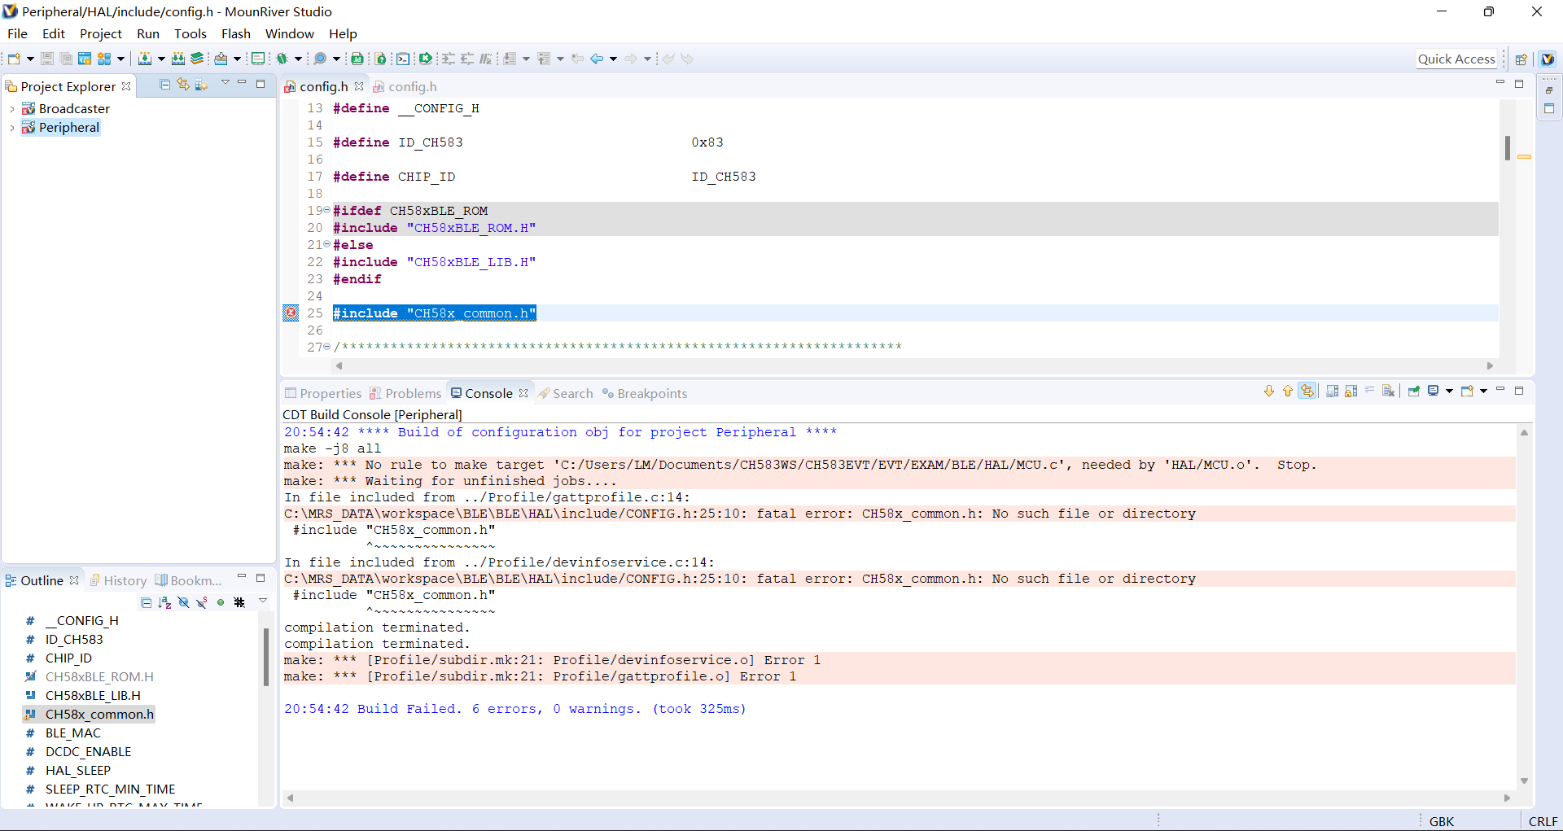Open Project Explorer view menu chevron

(x=225, y=83)
